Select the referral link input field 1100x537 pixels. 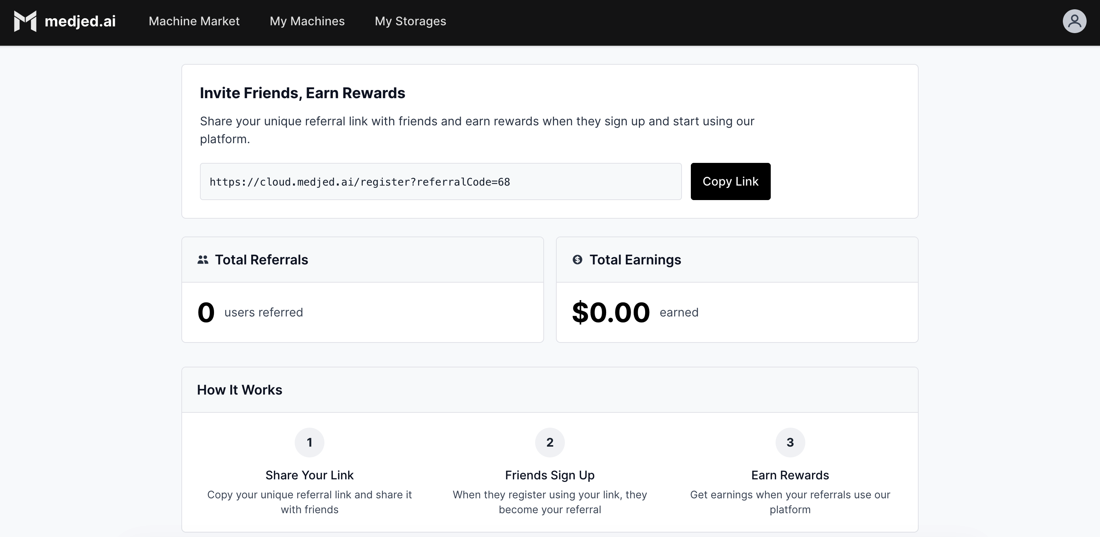(441, 181)
